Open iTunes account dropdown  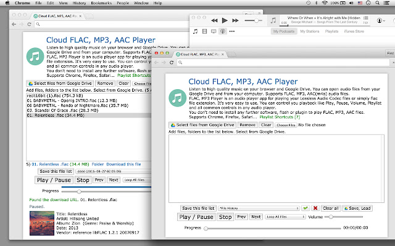381,20
